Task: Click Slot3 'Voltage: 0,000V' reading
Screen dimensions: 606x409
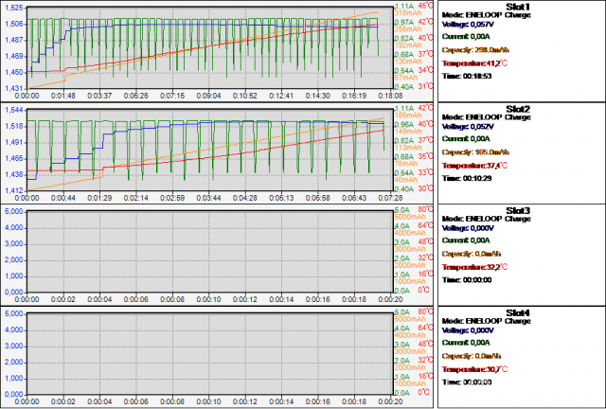Action: 468,228
